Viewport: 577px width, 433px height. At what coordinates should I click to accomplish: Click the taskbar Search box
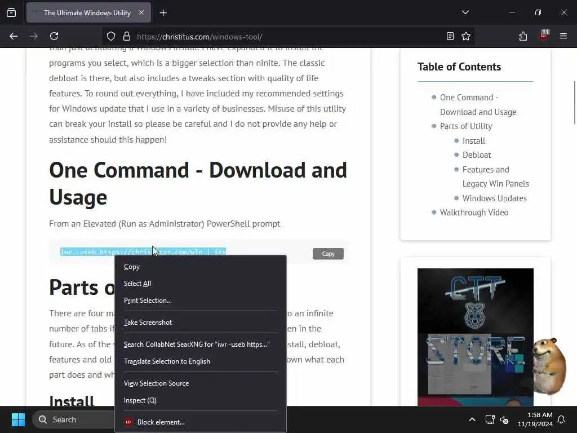pos(74,419)
